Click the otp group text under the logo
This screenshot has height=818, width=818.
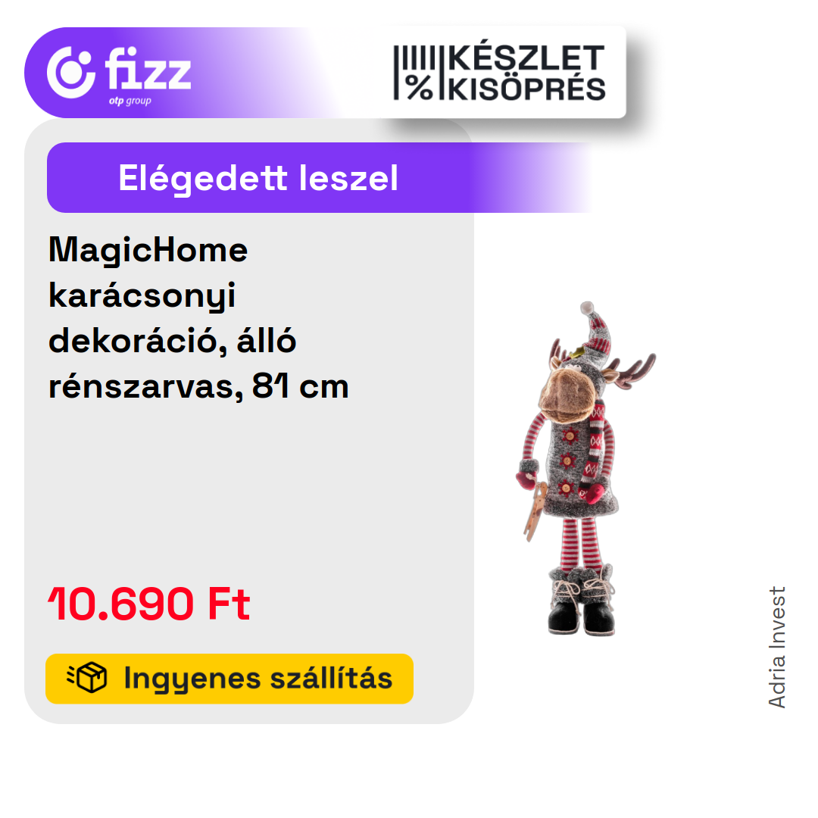pyautogui.click(x=130, y=101)
